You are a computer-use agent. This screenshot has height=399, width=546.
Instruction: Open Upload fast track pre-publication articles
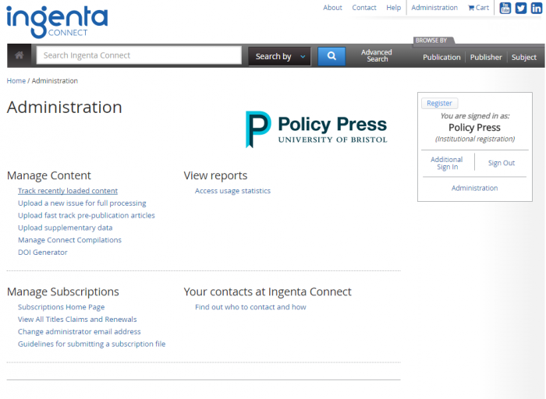pos(87,215)
